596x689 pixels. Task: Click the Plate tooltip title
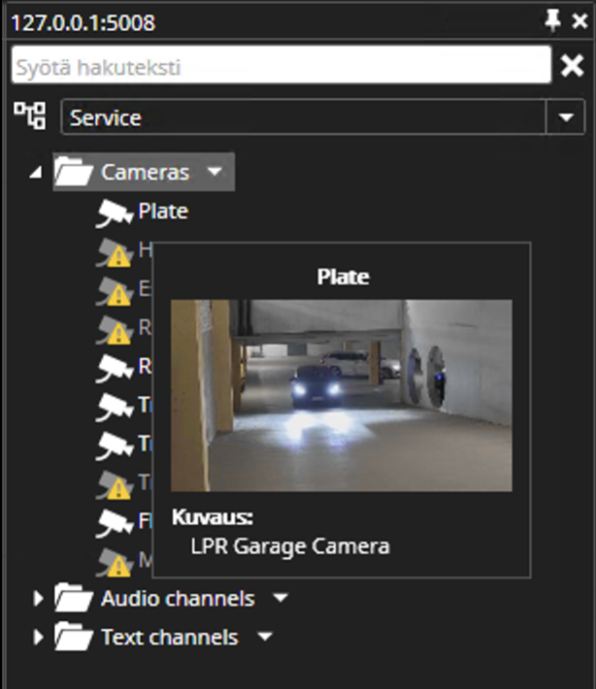point(343,277)
